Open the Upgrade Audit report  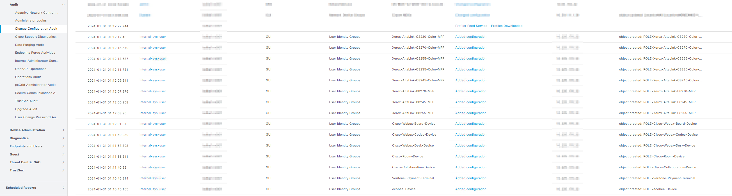click(x=26, y=109)
